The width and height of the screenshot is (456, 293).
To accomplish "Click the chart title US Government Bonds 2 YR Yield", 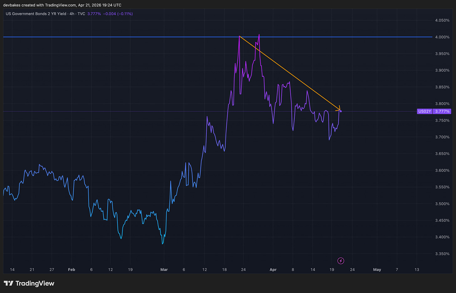I will pos(36,14).
